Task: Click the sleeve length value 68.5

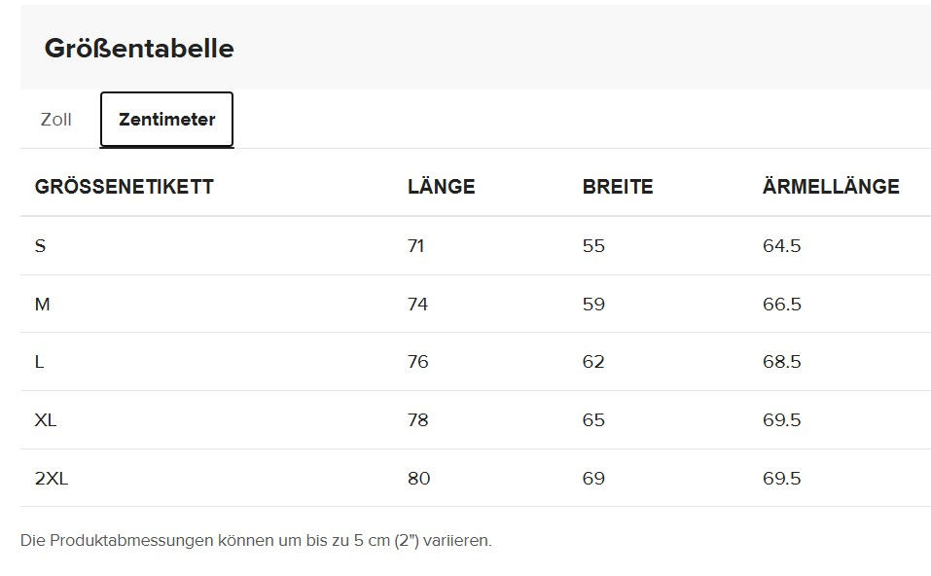Action: tap(782, 362)
